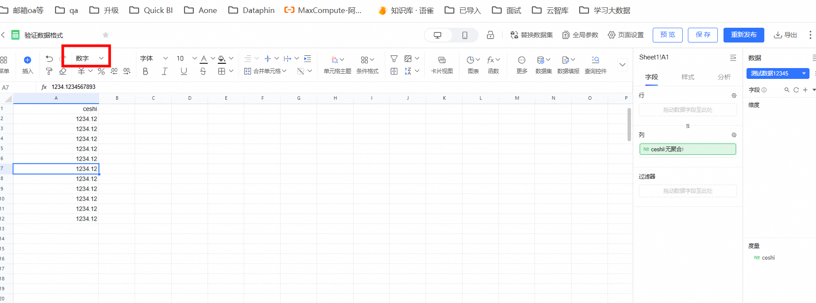Open the number format (数字) dropdown

pyautogui.click(x=89, y=58)
